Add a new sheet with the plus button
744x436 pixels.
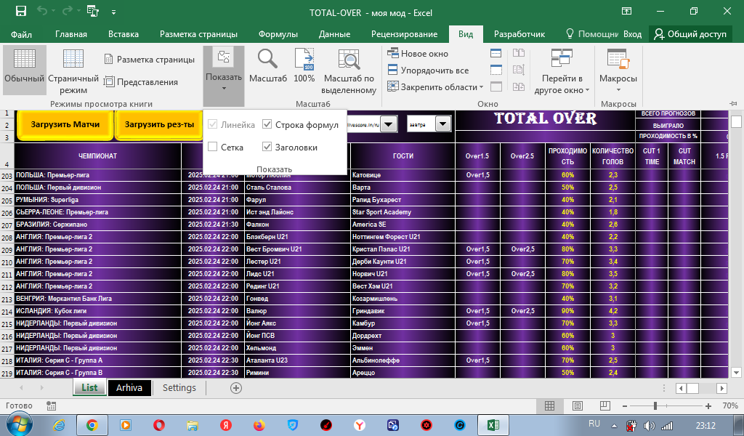coord(236,388)
